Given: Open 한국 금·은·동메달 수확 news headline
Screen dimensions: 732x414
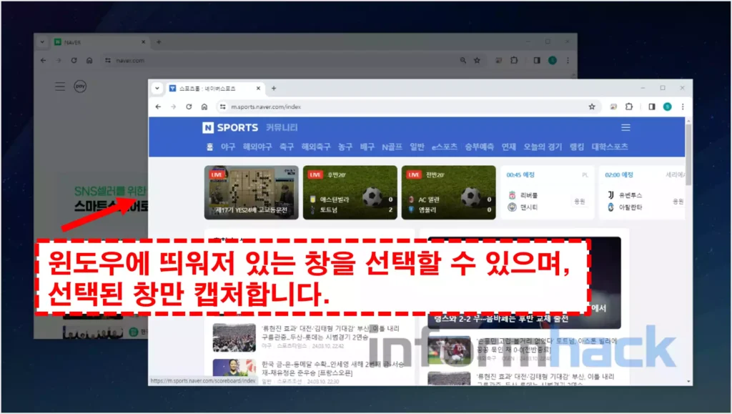Looking at the screenshot, I should pos(332,368).
